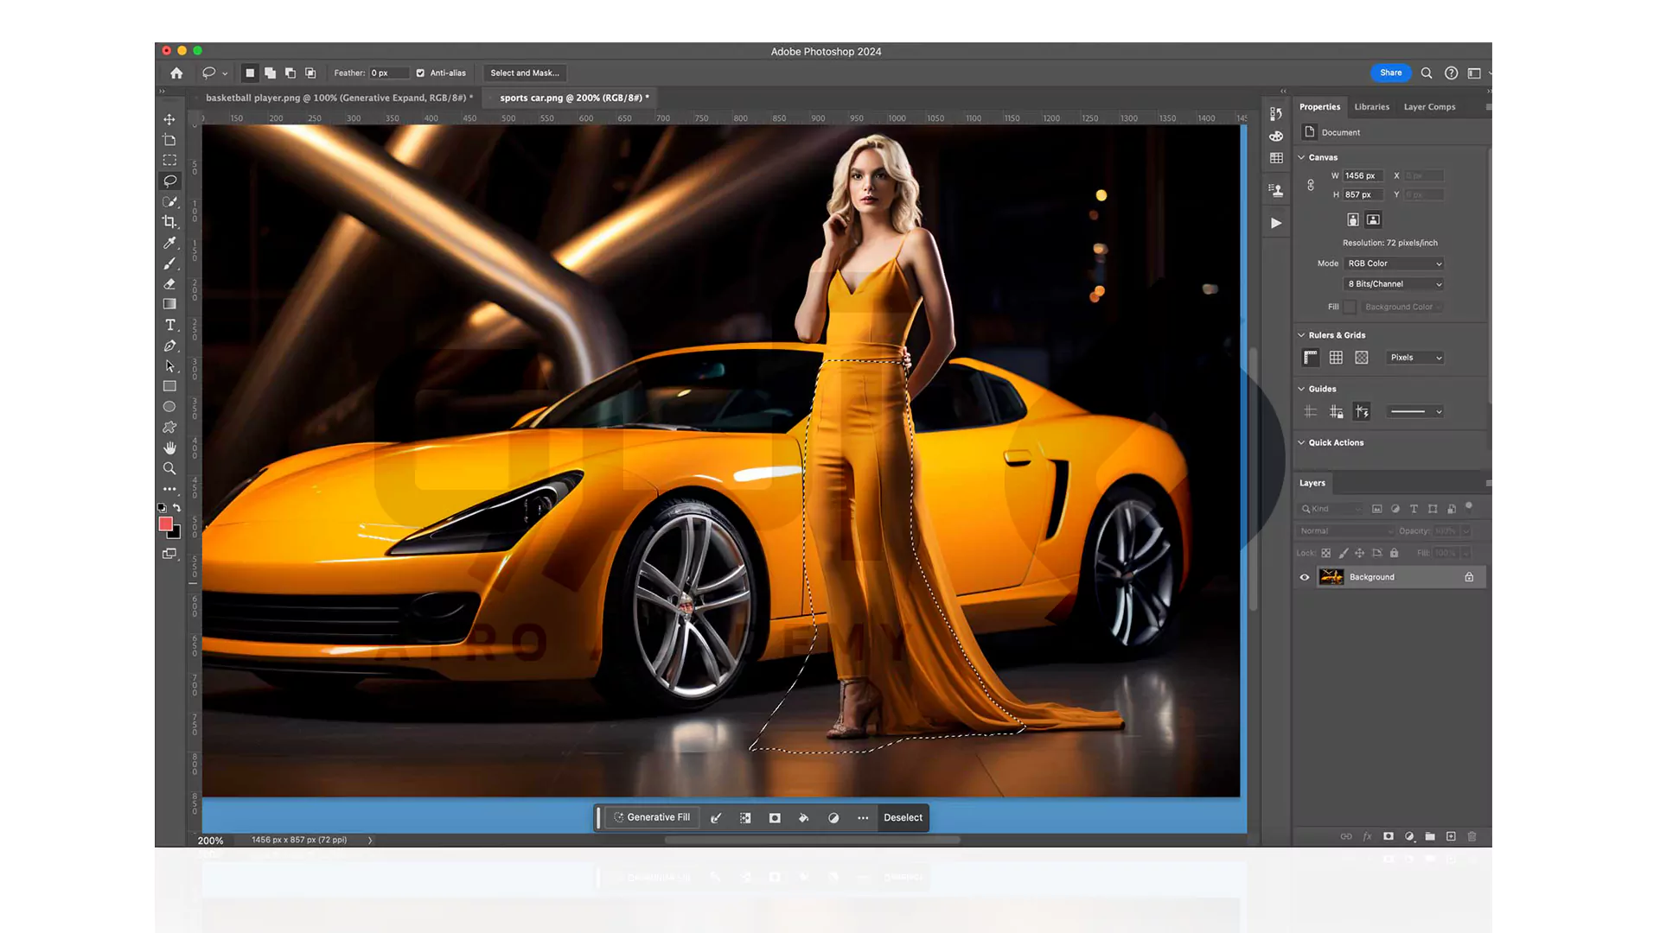Select the Brush tool
The image size is (1660, 933).
(169, 263)
